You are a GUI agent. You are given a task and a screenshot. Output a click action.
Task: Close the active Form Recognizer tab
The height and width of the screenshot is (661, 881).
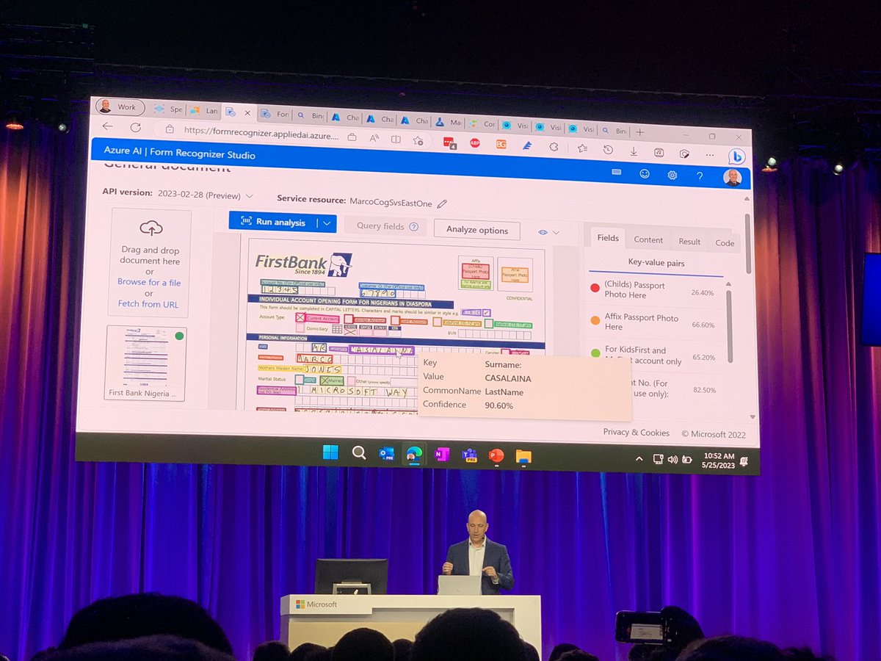click(247, 113)
